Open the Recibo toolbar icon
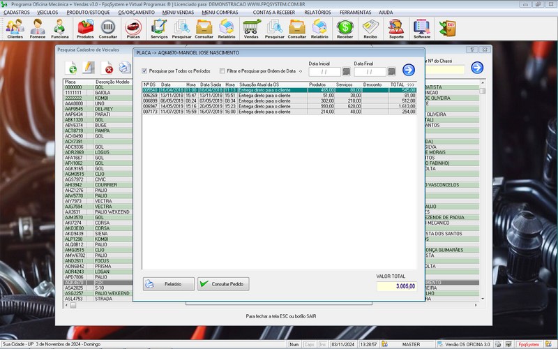 [370, 28]
